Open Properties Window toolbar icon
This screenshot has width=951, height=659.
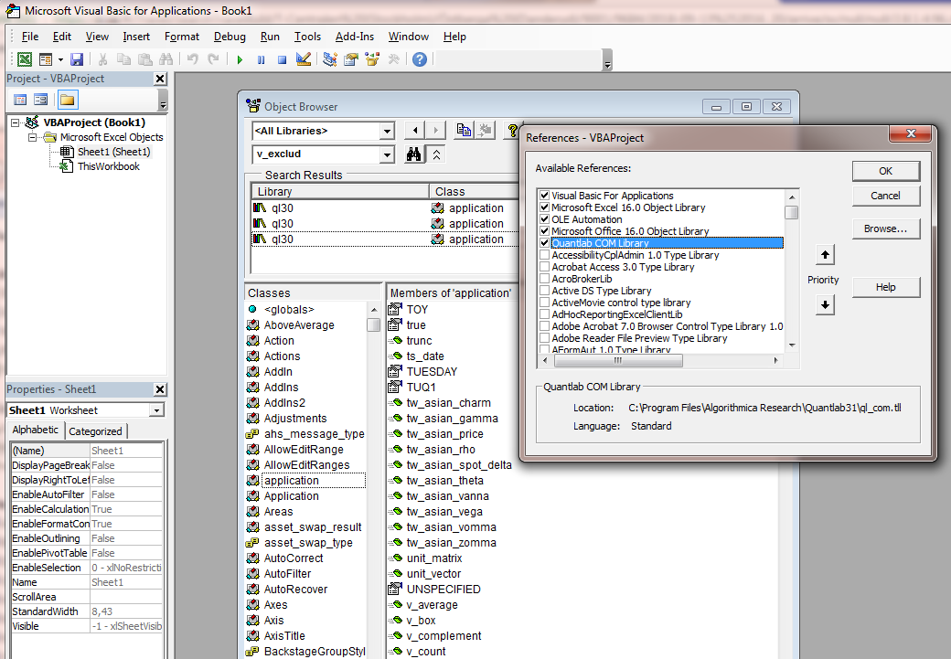[351, 58]
